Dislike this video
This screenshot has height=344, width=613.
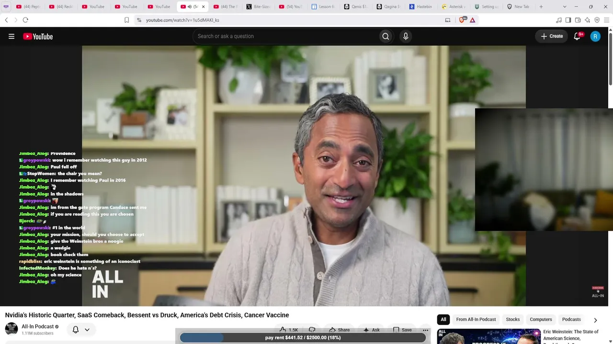tap(312, 330)
